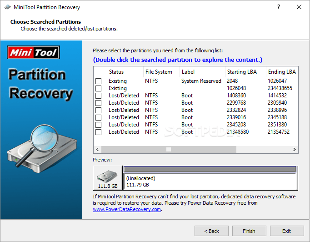The image size is (310, 242).
Task: Sort by the File System column header
Action: click(x=161, y=72)
